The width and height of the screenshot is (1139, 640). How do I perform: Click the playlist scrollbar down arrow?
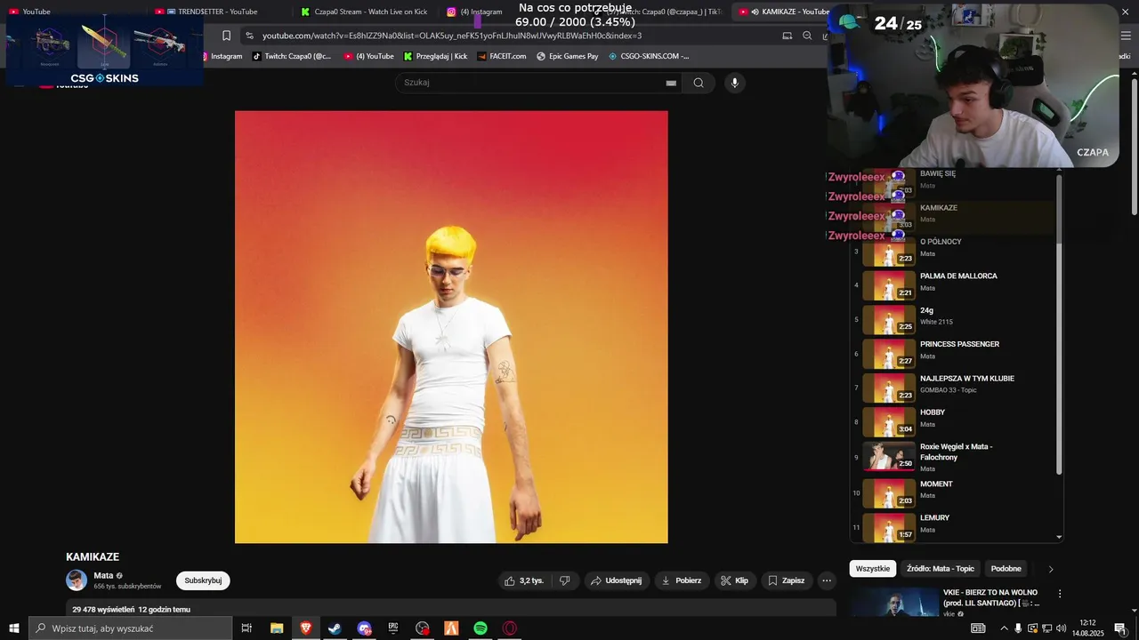click(1059, 537)
